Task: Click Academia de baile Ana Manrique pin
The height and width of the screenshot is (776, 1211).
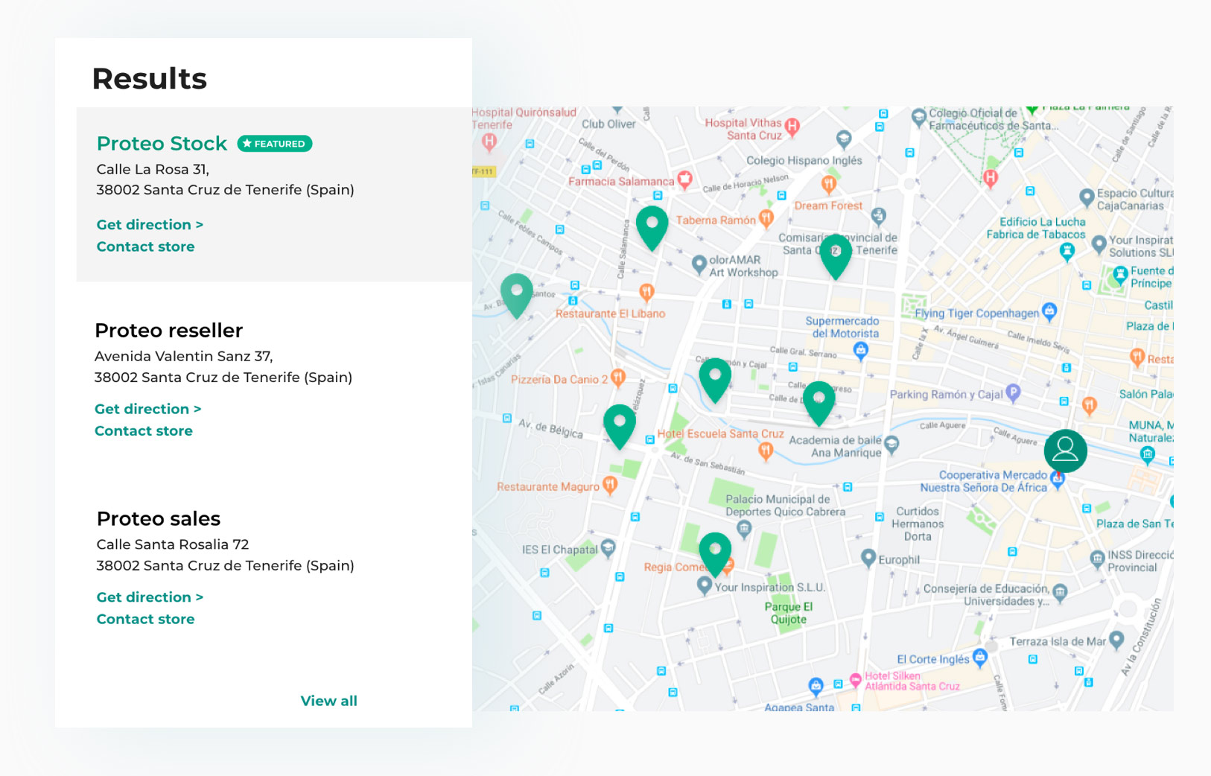Action: 891,445
